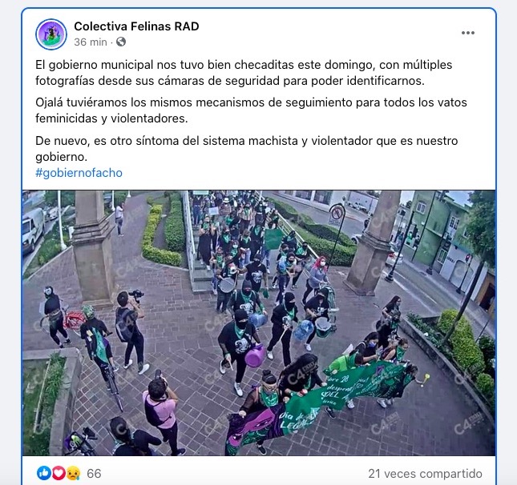Image resolution: width=517 pixels, height=485 pixels.
Task: Click the sad face reaction icon
Action: pos(73,474)
